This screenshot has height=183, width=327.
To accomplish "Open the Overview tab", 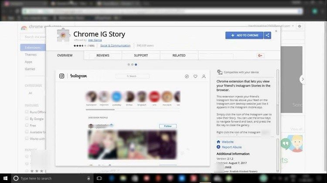I will pos(65,55).
